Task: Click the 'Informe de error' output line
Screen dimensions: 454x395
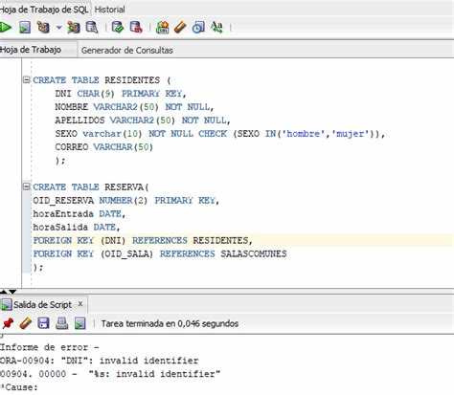Action: tap(50, 347)
